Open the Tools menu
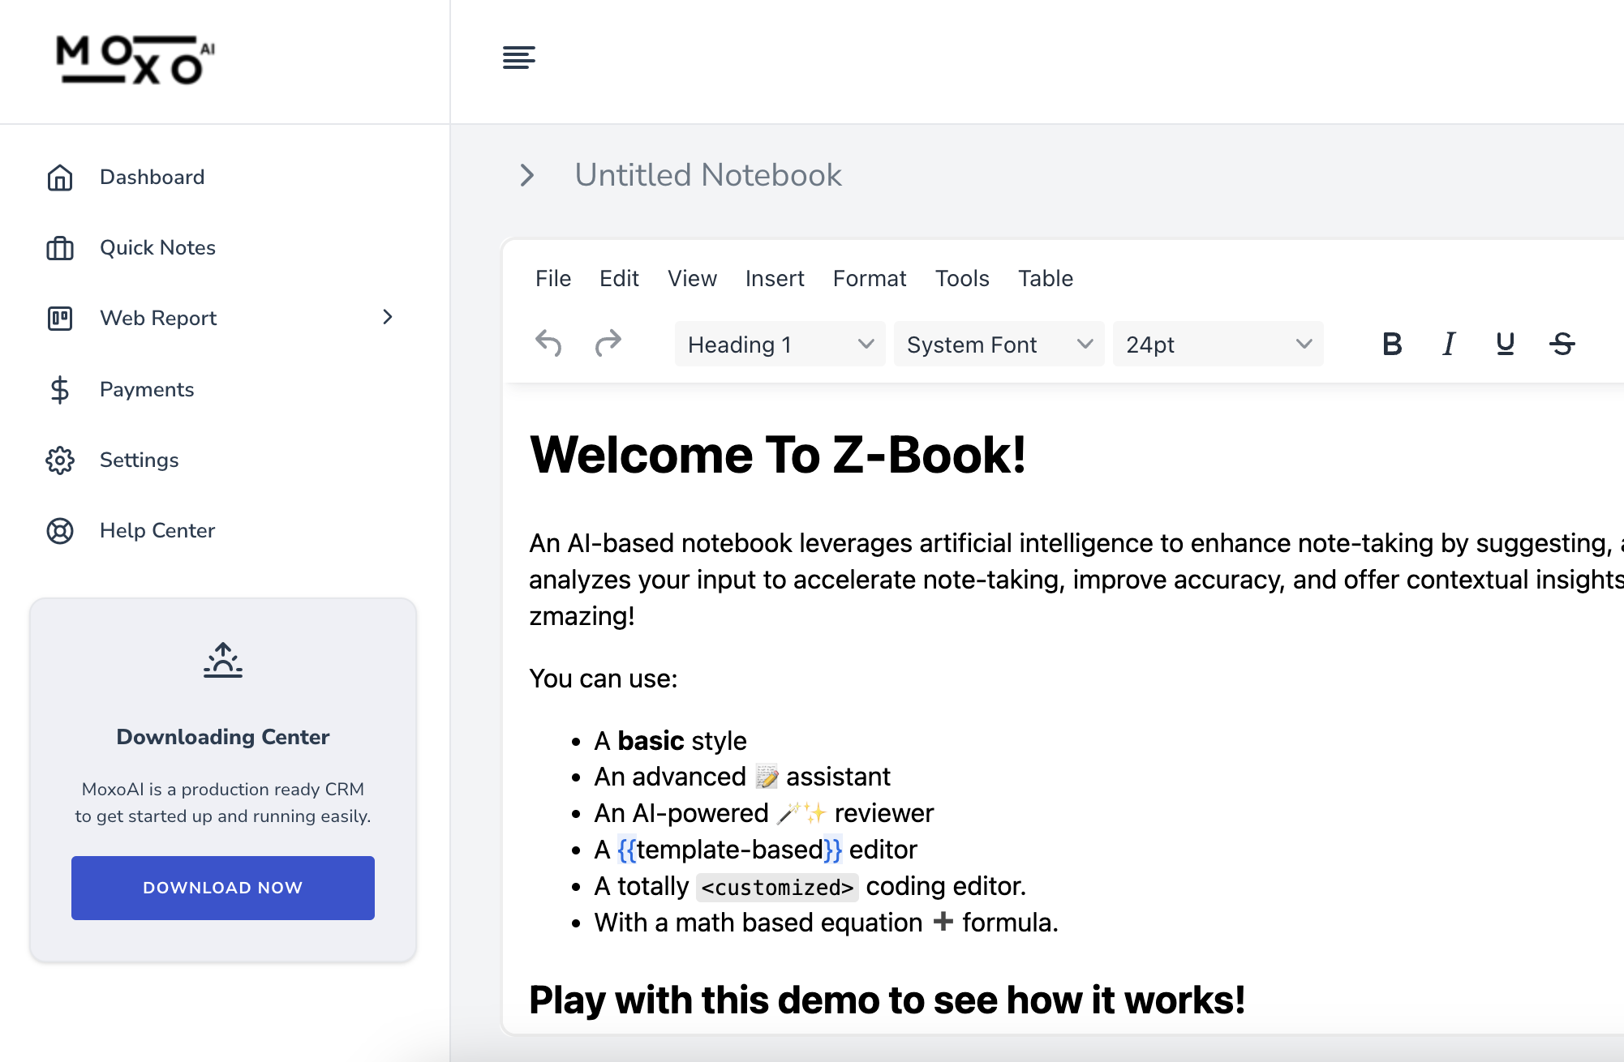1624x1062 pixels. [x=962, y=278]
